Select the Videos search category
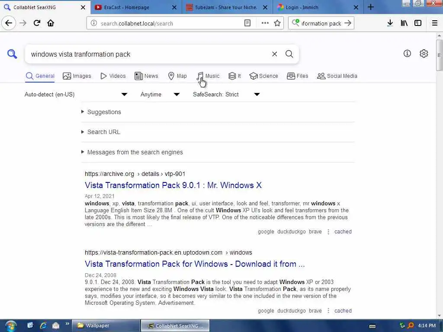Screen dimensions: 443x332 pos(113,76)
